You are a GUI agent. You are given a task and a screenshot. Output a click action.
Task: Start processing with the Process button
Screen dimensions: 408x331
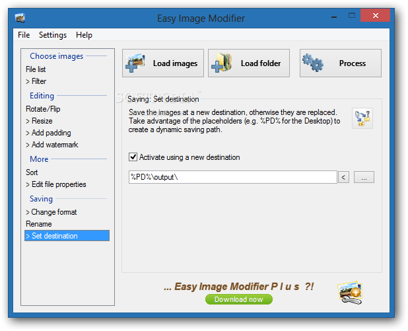(x=341, y=63)
